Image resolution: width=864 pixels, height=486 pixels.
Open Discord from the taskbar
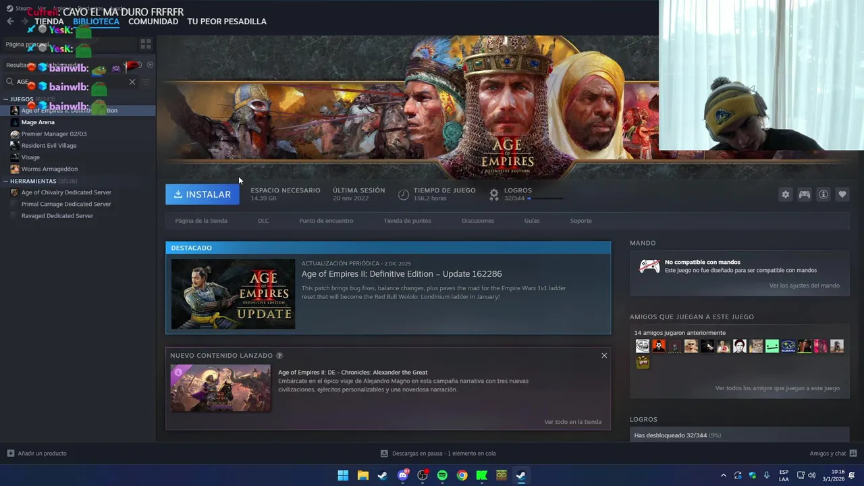click(x=403, y=475)
